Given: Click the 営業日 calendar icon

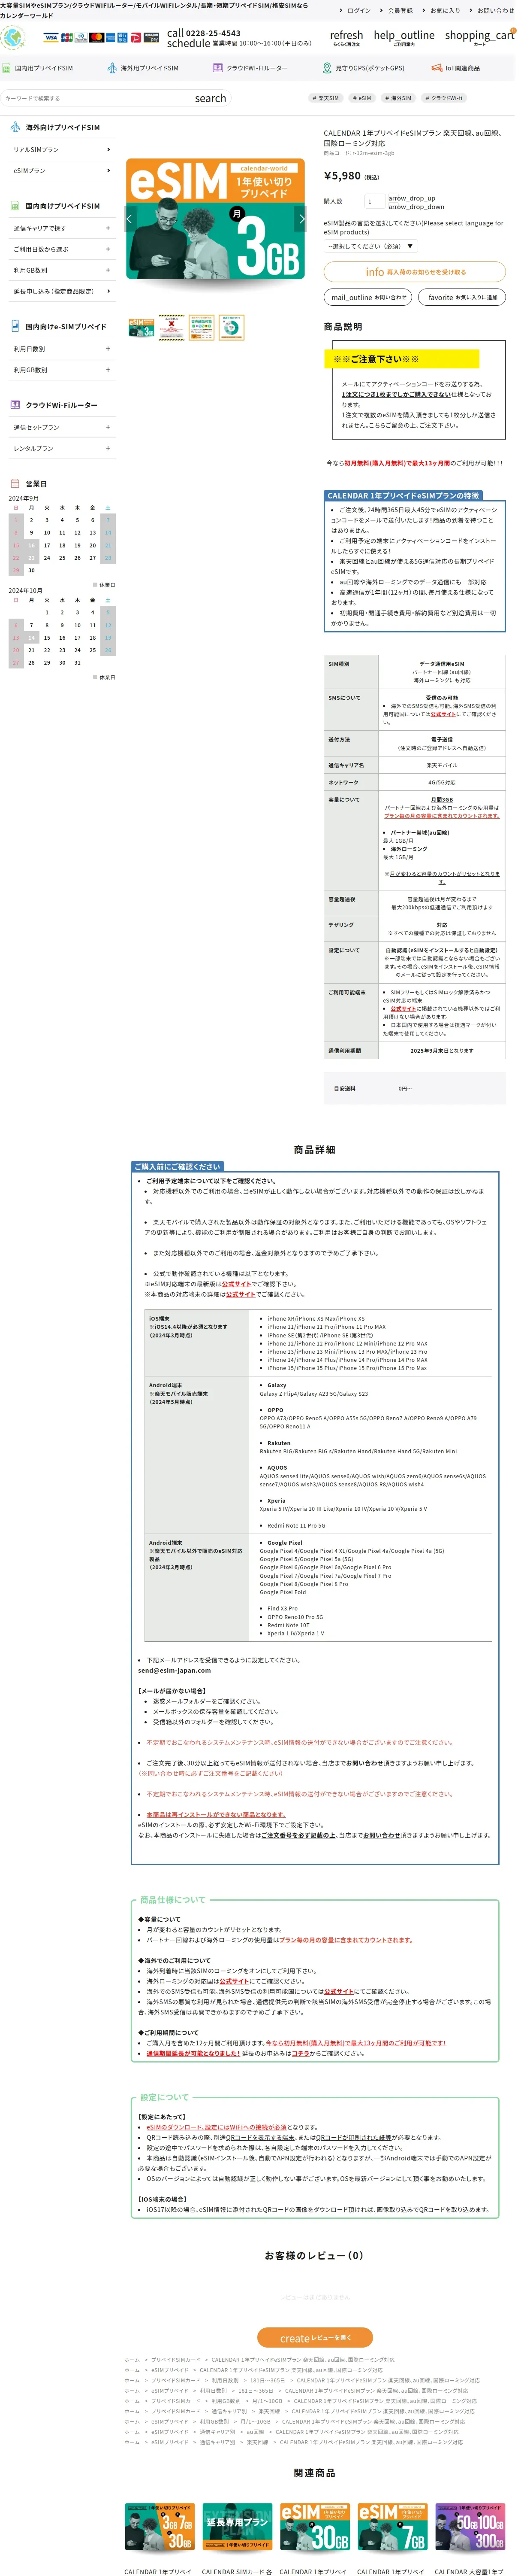Looking at the screenshot, I should click(x=15, y=483).
